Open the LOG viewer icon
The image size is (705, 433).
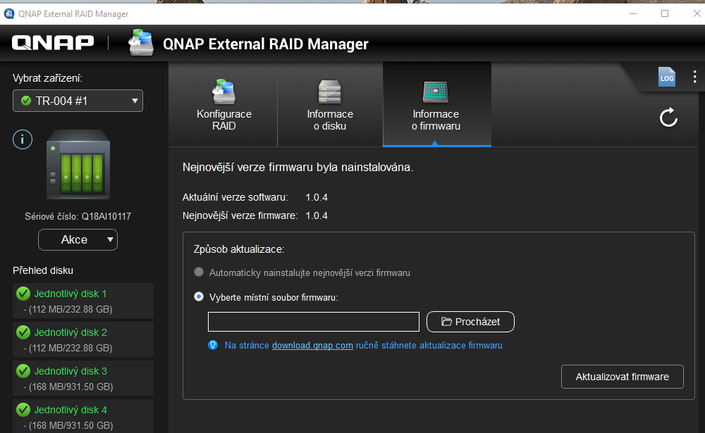[666, 77]
